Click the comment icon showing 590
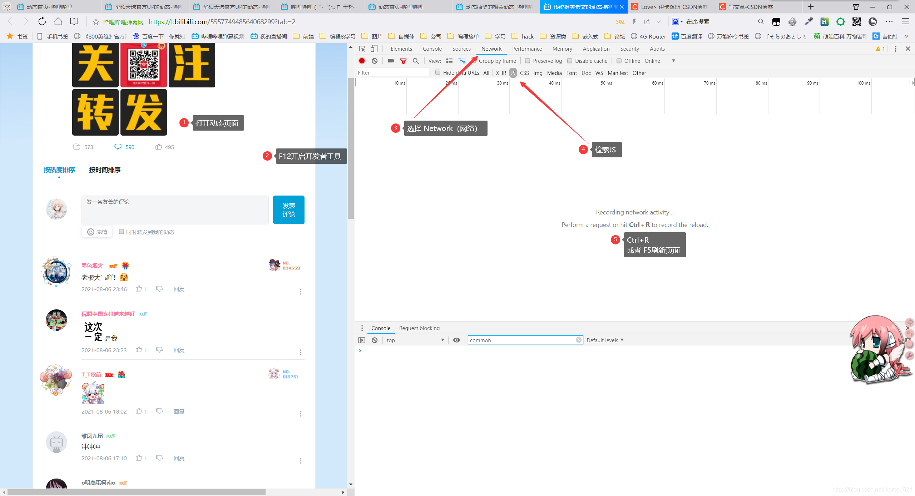 tap(118, 147)
